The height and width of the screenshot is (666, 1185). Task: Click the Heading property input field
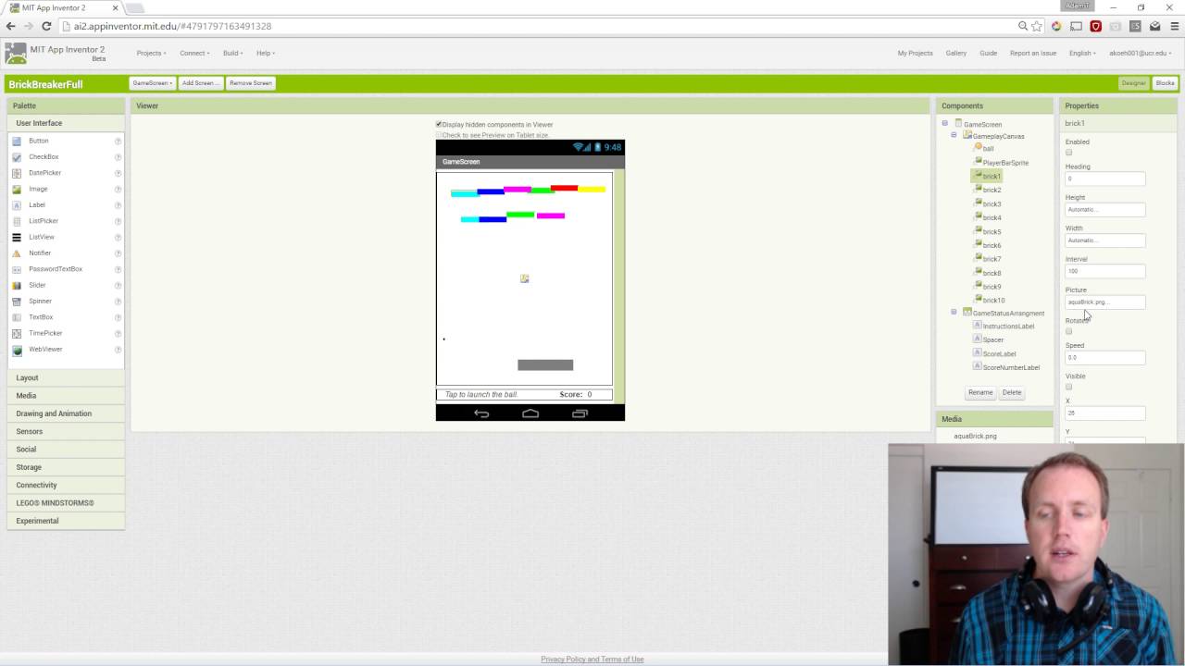pyautogui.click(x=1105, y=179)
